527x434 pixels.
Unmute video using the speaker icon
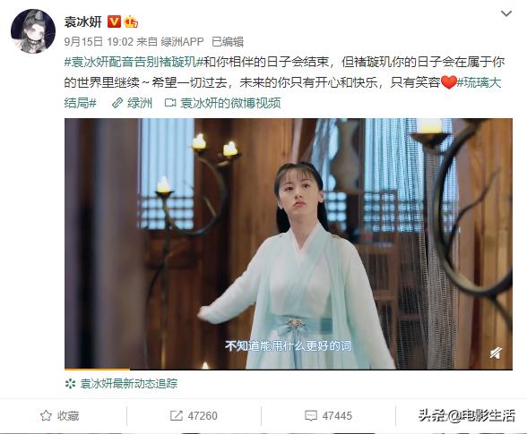495,353
